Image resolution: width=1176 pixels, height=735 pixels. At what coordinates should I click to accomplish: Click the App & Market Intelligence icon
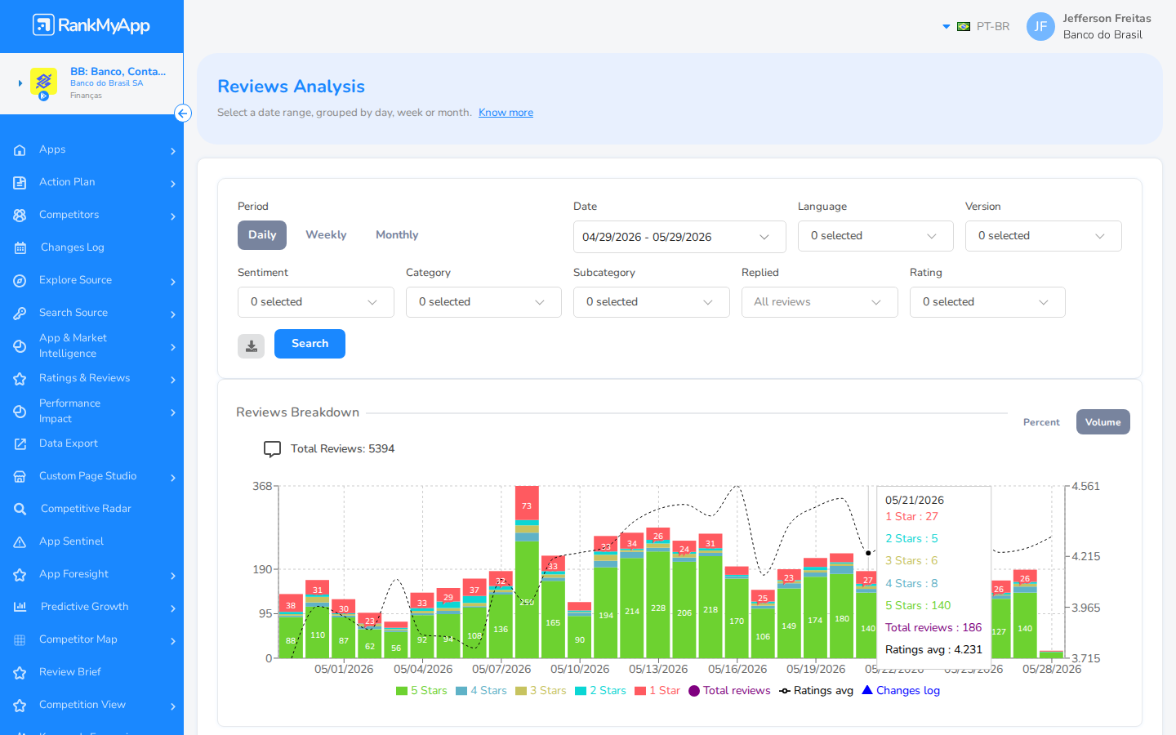[20, 346]
